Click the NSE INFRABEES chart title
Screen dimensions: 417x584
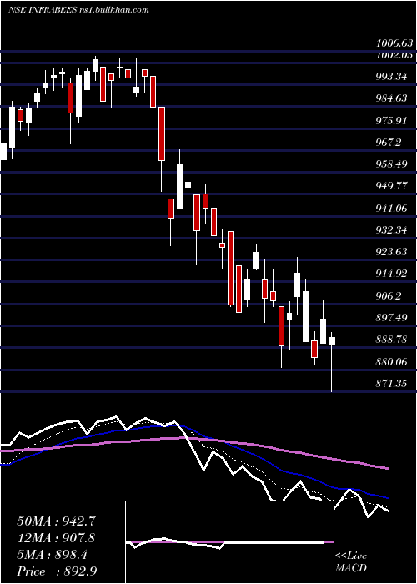78,10
